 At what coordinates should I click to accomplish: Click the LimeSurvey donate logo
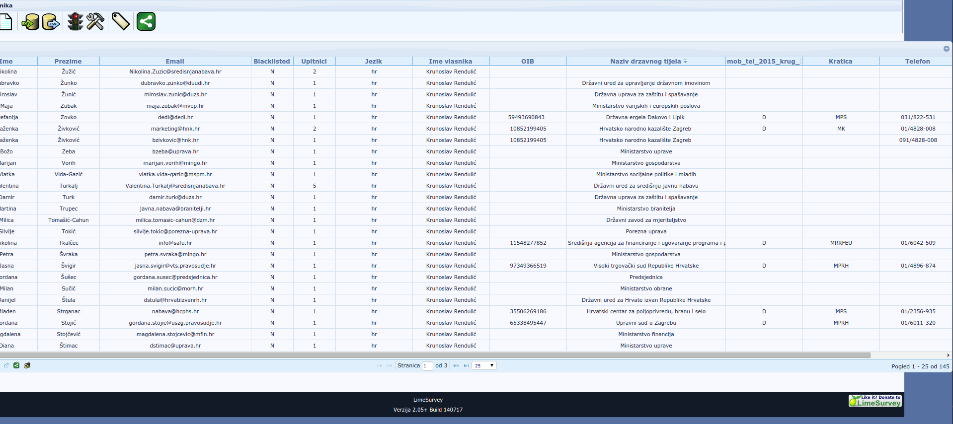point(874,401)
